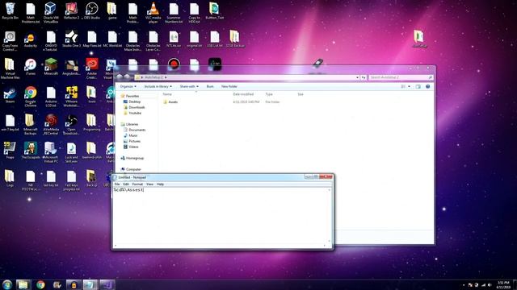Select the Studio One 3 shortcut

71,39
